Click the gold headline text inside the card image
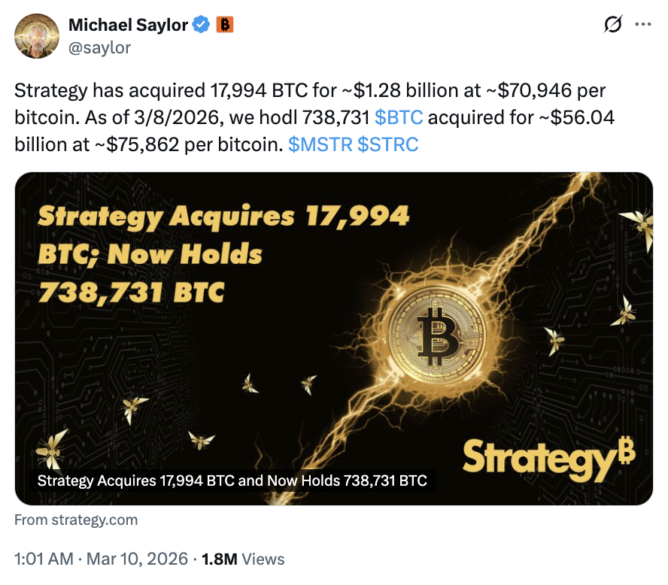This screenshot has width=668, height=585. (x=223, y=253)
